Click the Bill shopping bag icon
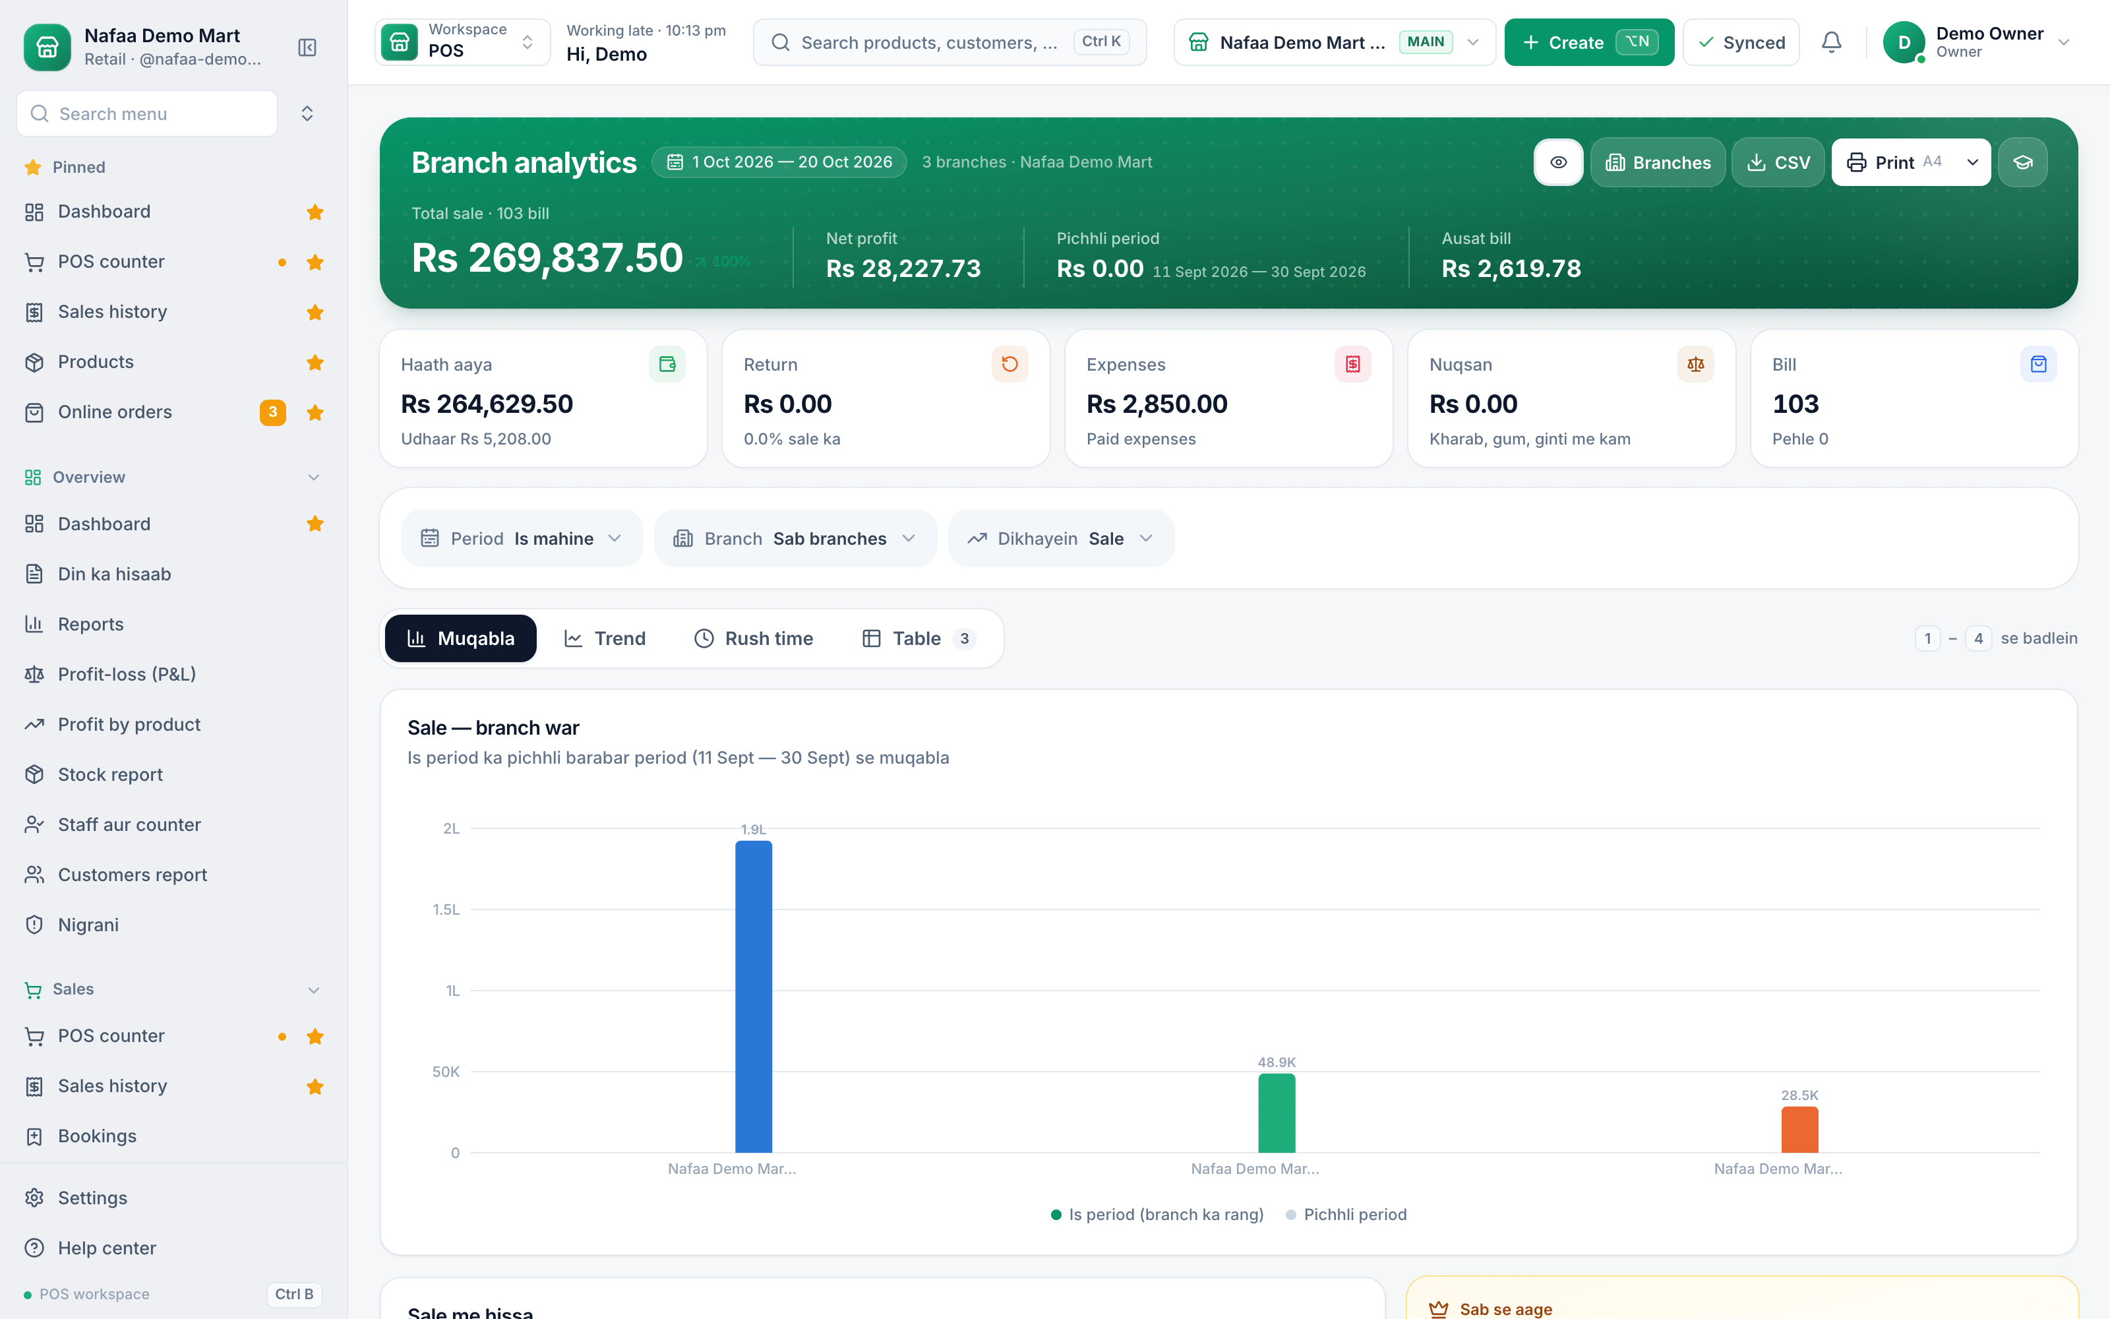The width and height of the screenshot is (2110, 1319). tap(2037, 364)
